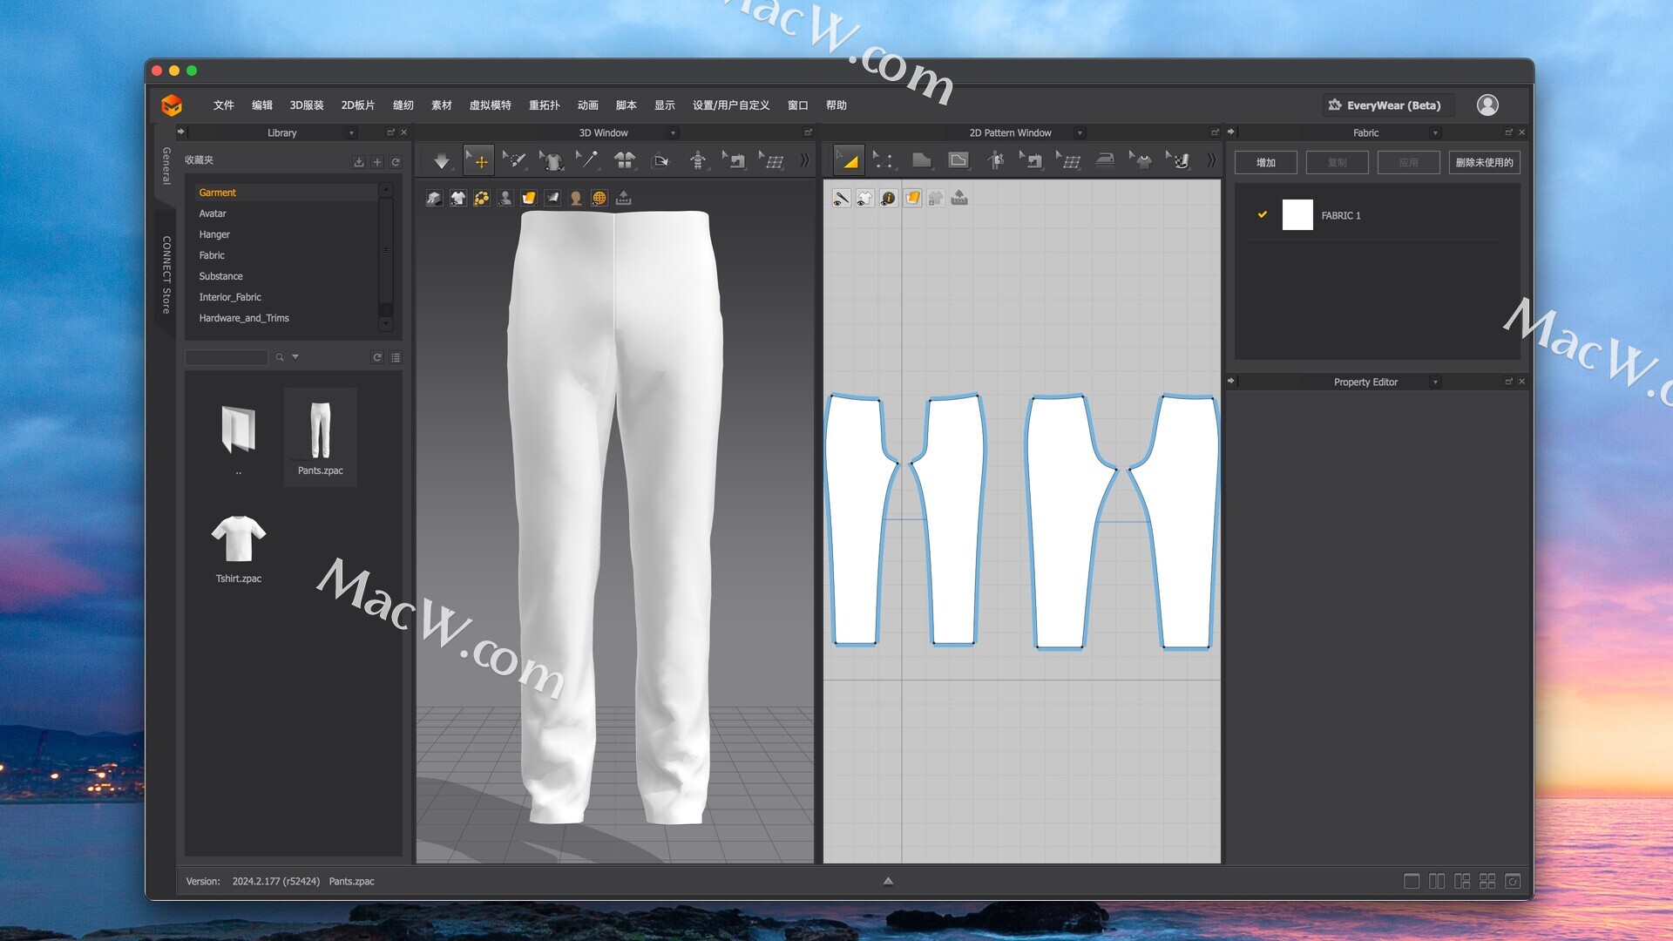Select the Tshirt.zpac thumbnail
The width and height of the screenshot is (1673, 941).
click(x=238, y=540)
